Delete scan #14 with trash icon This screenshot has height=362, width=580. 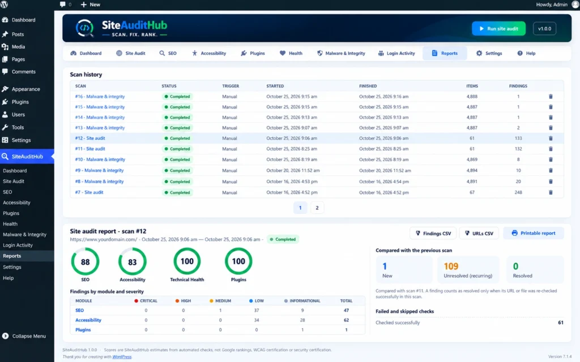tap(551, 117)
